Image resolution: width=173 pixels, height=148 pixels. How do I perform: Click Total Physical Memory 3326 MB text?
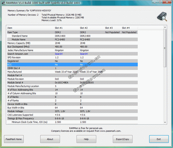(62, 15)
